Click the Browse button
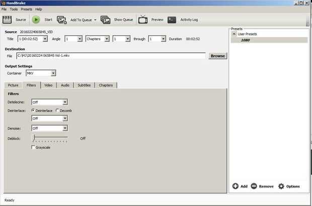This screenshot has width=312, height=206. [218, 56]
